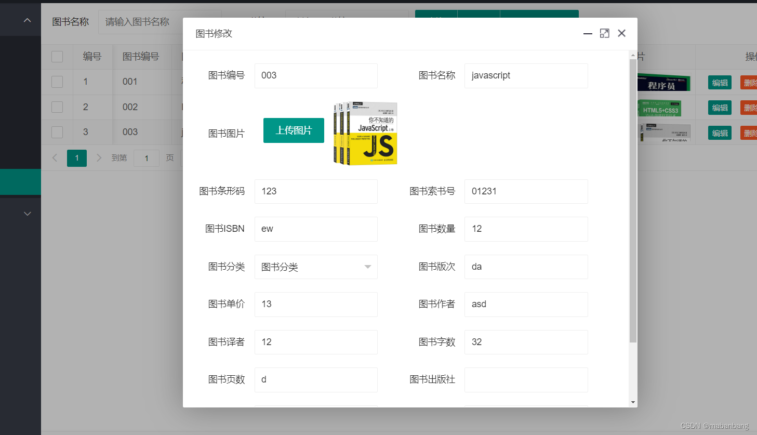The image size is (757, 435).
Task: Focus the 图书数量 input field
Action: tap(526, 229)
